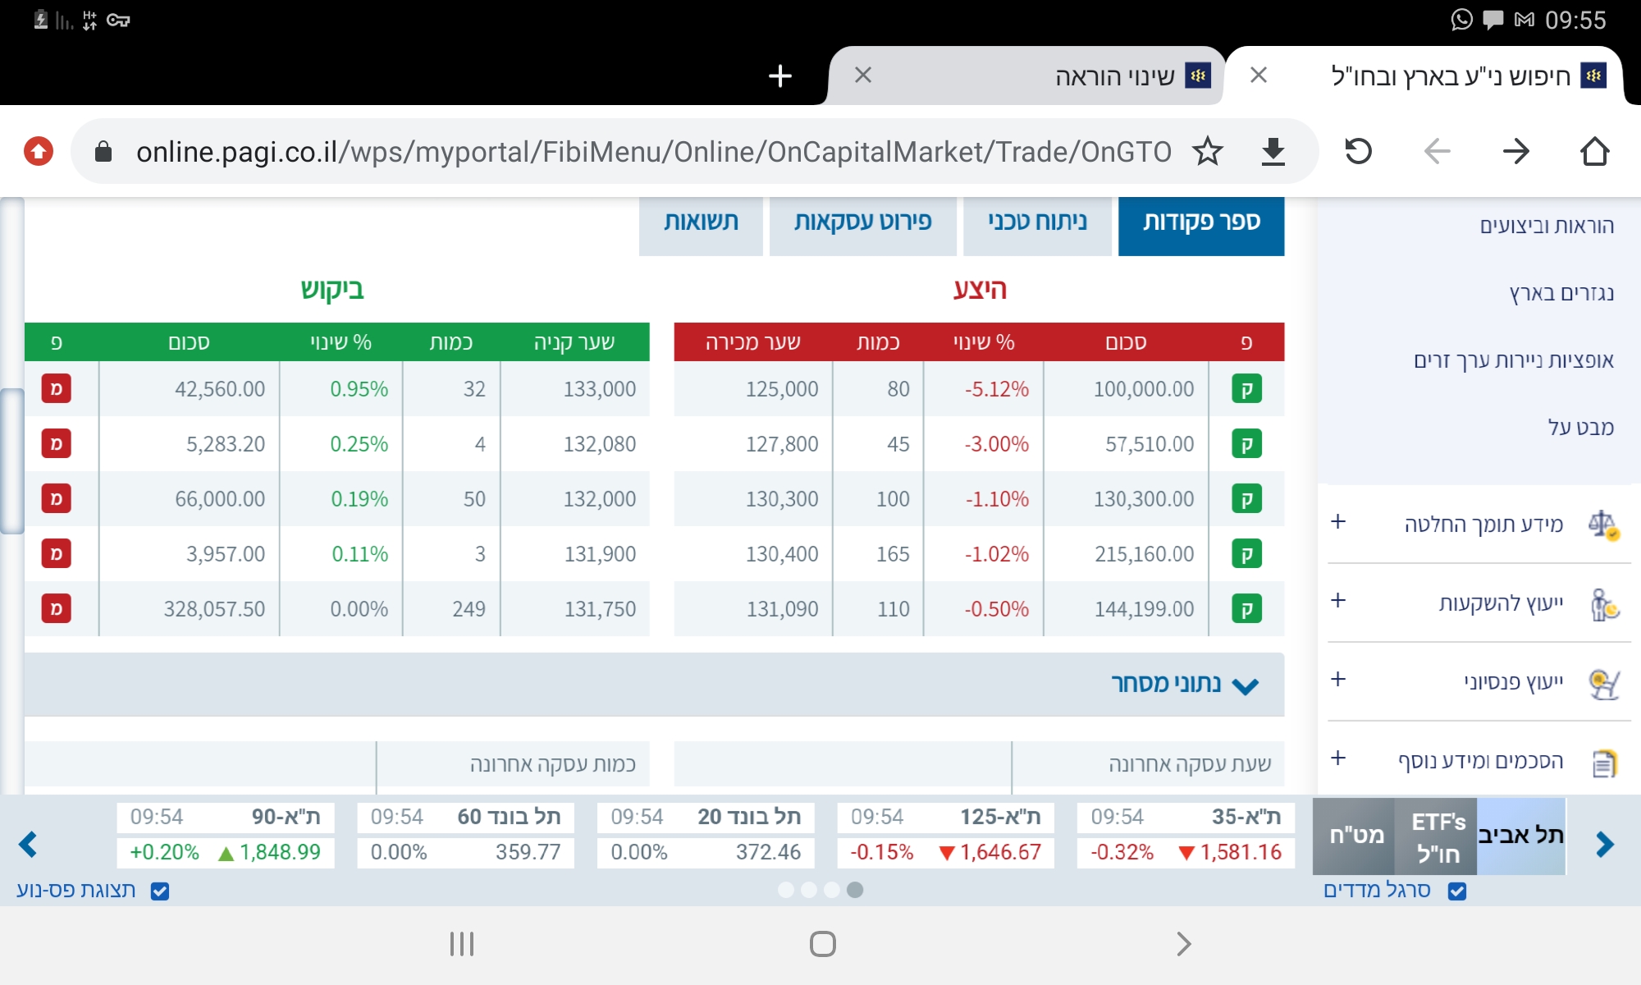The height and width of the screenshot is (985, 1641).
Task: Expand the הסכמים ומידע נוסף section
Action: [1338, 758]
